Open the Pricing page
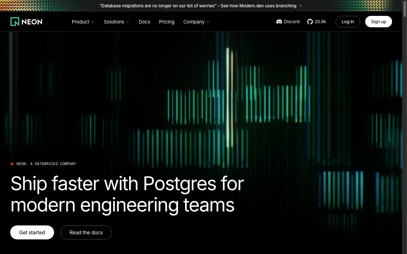 coord(167,22)
